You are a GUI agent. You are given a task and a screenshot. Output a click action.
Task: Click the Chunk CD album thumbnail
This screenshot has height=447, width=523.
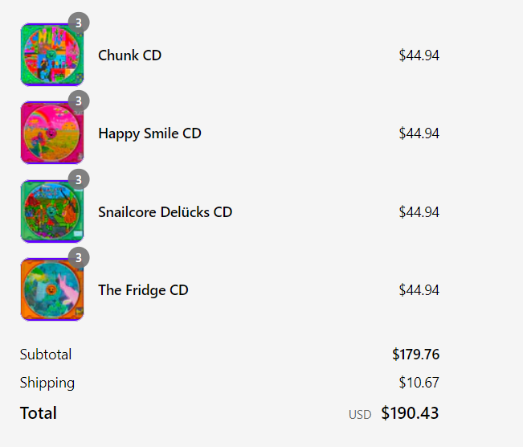click(52, 55)
